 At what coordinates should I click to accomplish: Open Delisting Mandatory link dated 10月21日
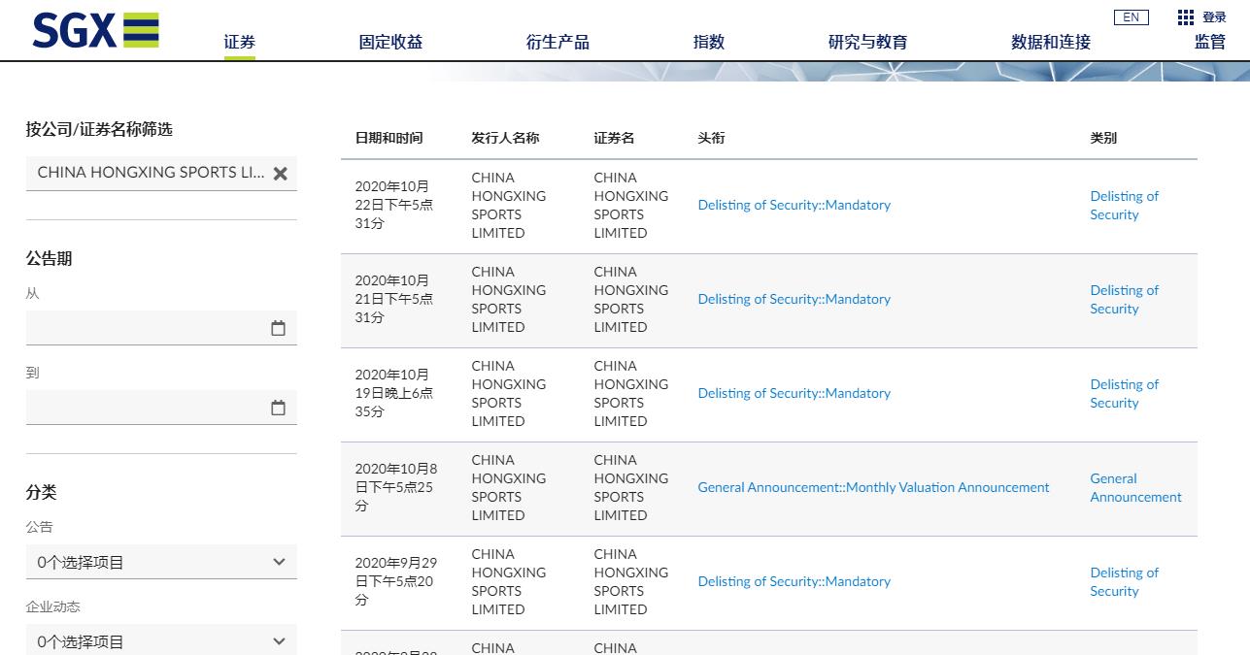coord(794,299)
